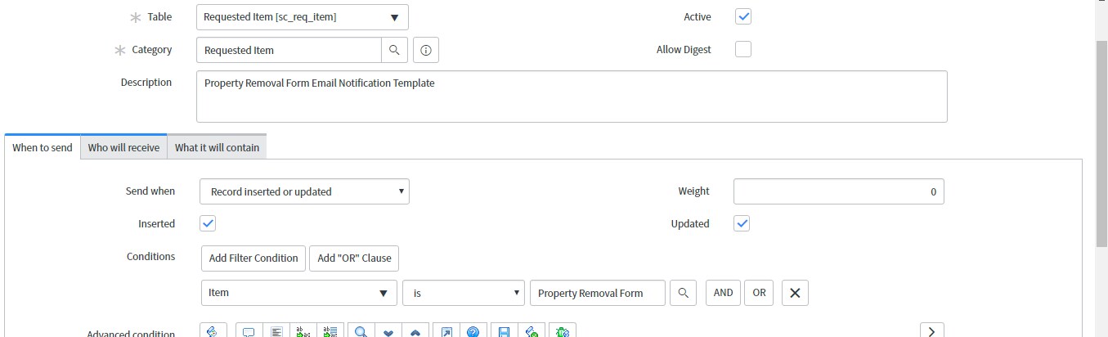This screenshot has width=1108, height=337.
Task: Click the script editor search icon
Action: tap(361, 331)
